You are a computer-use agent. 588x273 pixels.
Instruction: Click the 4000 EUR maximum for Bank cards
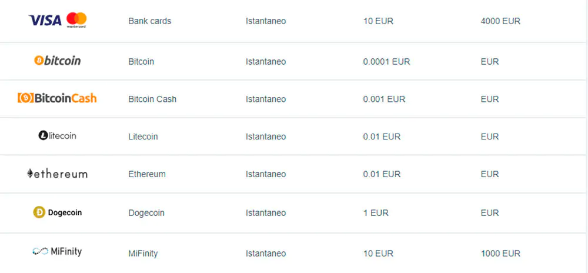tap(500, 21)
